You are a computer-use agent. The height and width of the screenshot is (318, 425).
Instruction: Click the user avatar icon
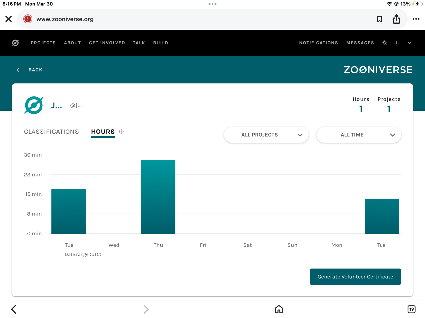pos(34,105)
